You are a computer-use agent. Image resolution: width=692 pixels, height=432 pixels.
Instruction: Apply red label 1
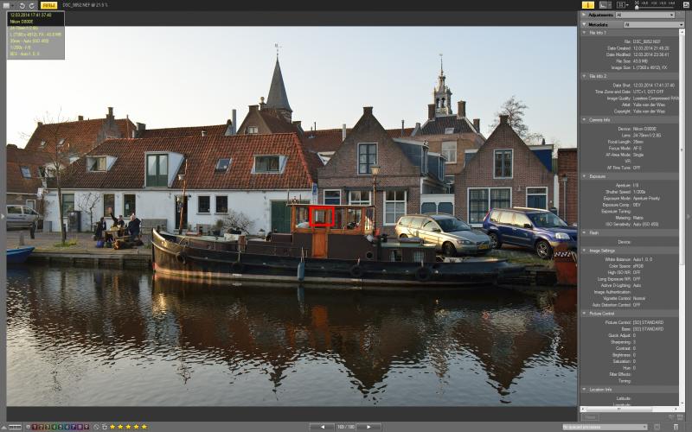pyautogui.click(x=35, y=427)
